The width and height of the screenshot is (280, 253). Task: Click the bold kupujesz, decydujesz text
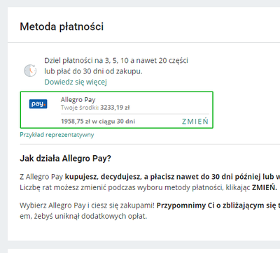tap(103, 177)
